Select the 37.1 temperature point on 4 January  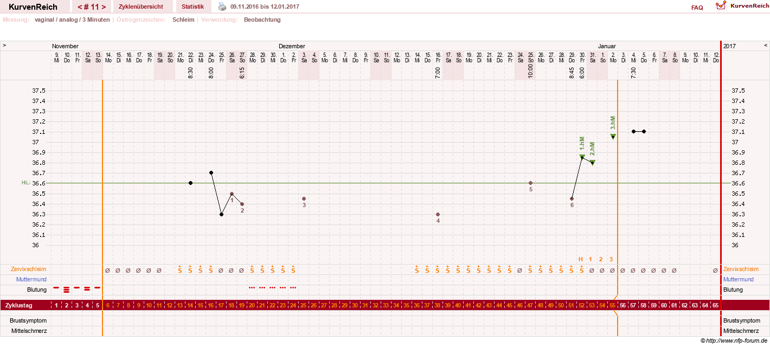[x=633, y=131]
